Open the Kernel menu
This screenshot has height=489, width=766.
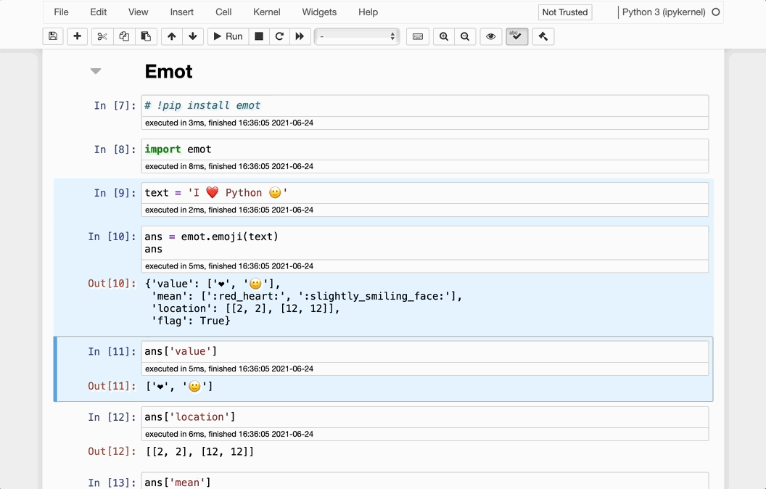tap(268, 12)
